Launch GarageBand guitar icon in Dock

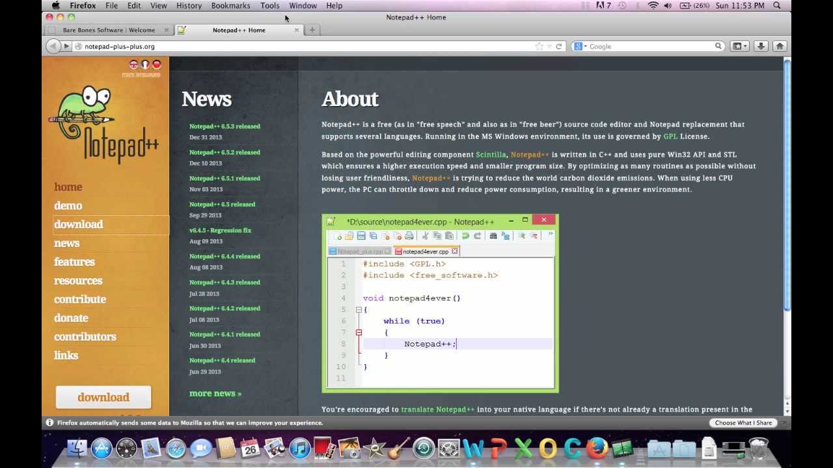(398, 448)
